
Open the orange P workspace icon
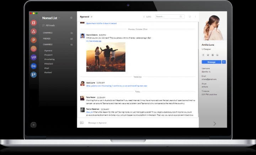33,40
